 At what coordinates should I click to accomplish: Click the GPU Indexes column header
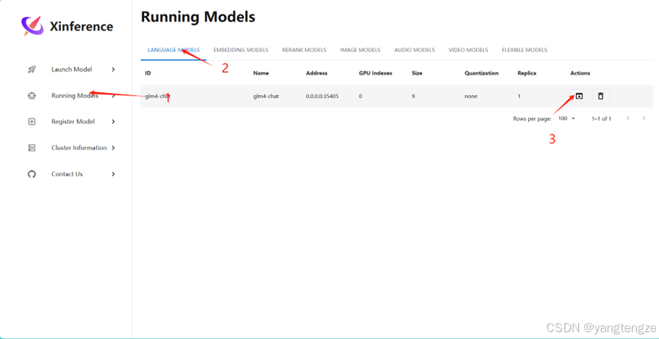coord(376,73)
